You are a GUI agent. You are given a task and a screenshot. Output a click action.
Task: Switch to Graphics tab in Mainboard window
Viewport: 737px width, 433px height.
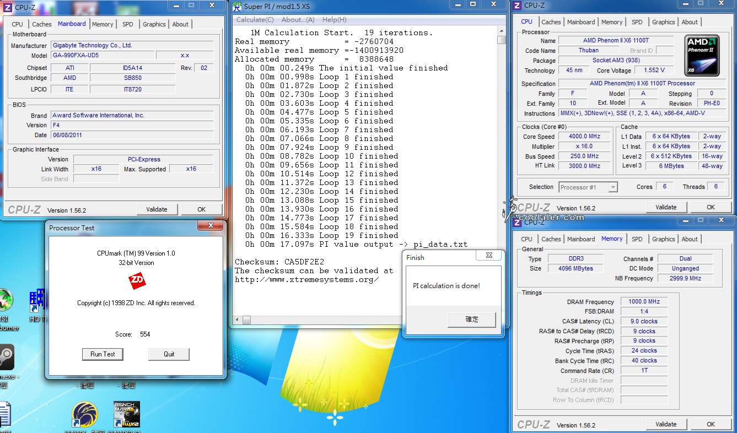pos(154,24)
